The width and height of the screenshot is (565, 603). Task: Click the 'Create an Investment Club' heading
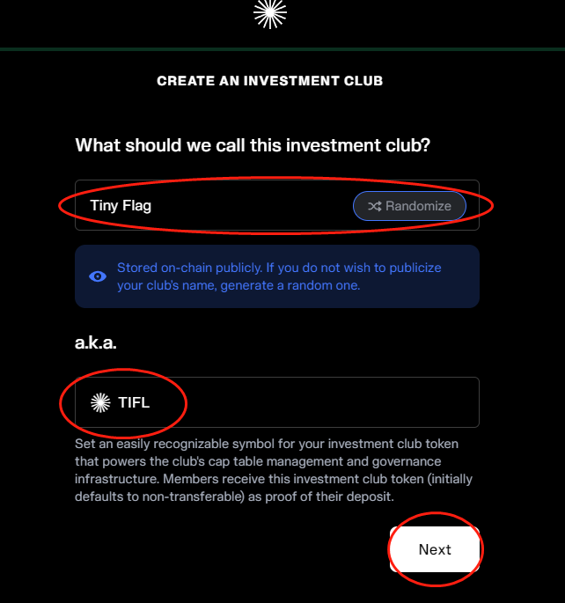pyautogui.click(x=269, y=81)
